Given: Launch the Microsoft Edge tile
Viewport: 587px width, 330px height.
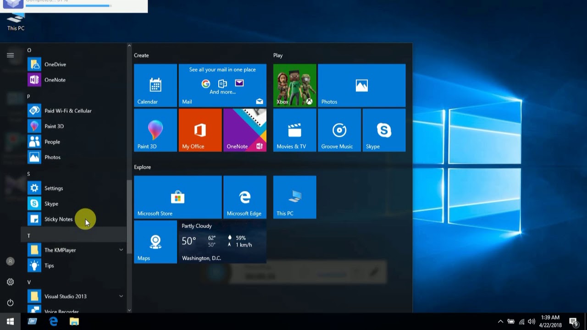Looking at the screenshot, I should pos(245,197).
